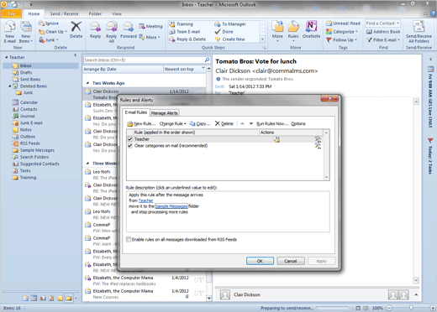Screen dimensions: 437x312
Task: Toggle Unread/Read status
Action: click(344, 23)
